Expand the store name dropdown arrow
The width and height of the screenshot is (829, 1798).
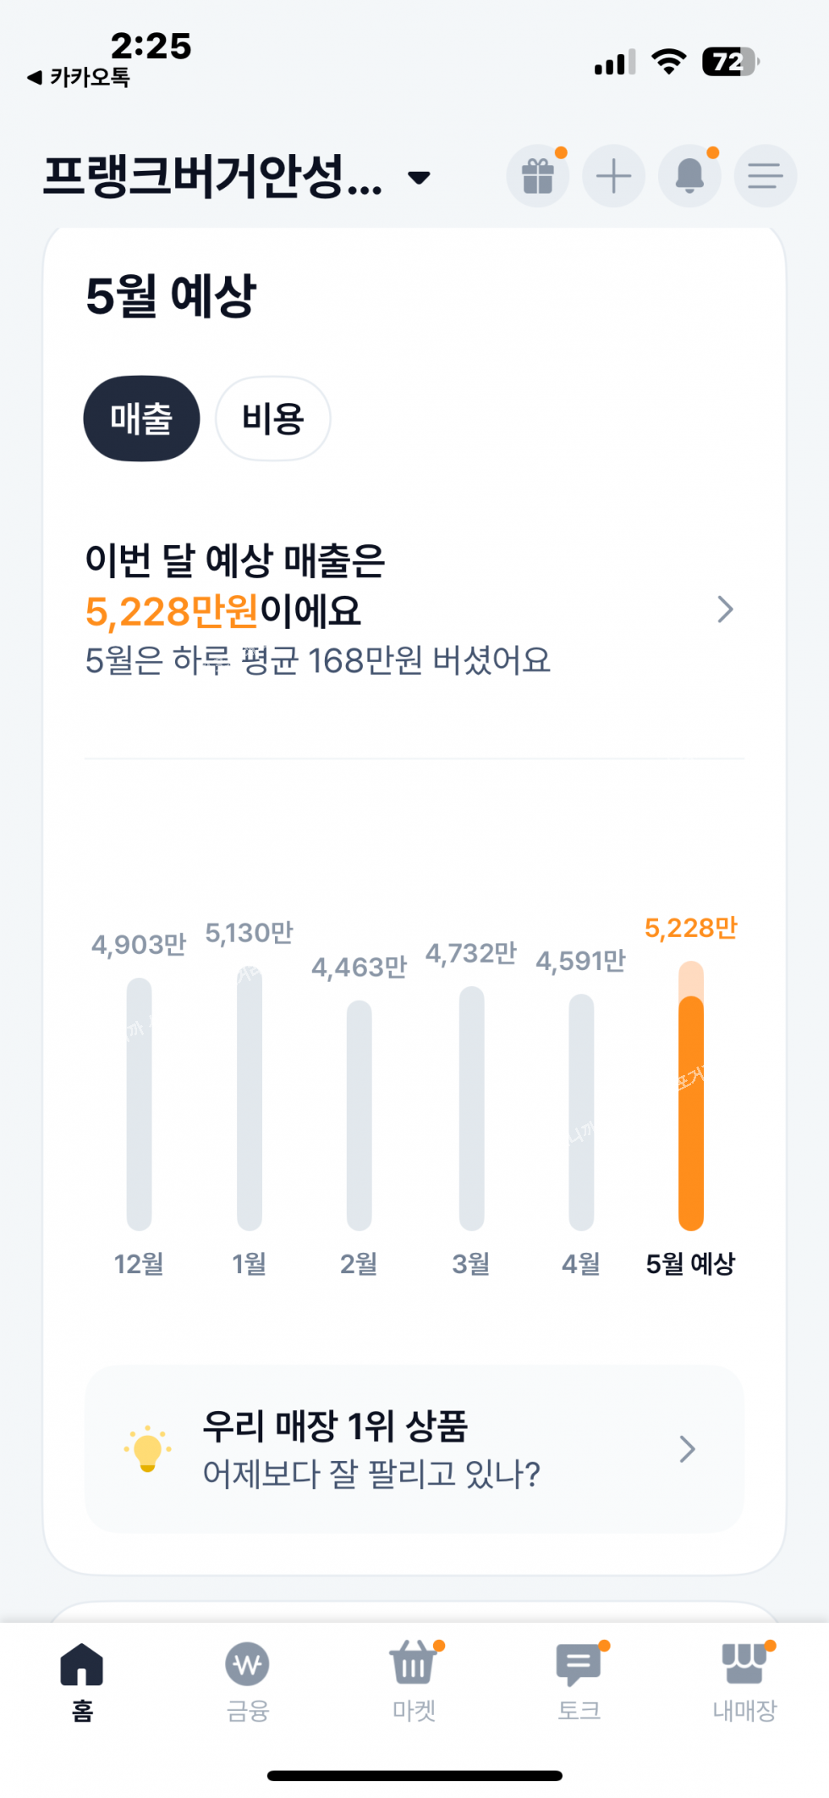coord(419,178)
